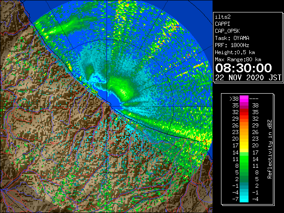Click the 08:30:00 timestamp text
284x213 pixels.
point(244,68)
